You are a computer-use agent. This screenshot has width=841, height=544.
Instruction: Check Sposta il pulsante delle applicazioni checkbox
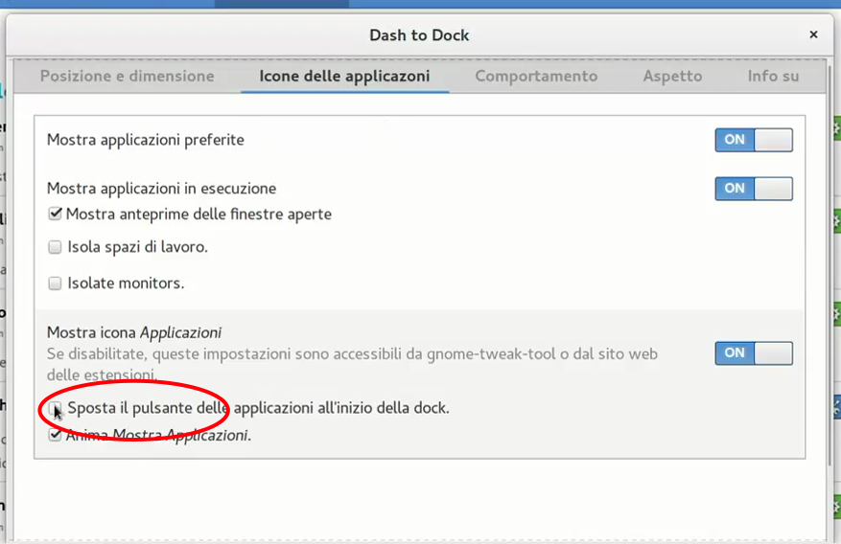(x=56, y=409)
